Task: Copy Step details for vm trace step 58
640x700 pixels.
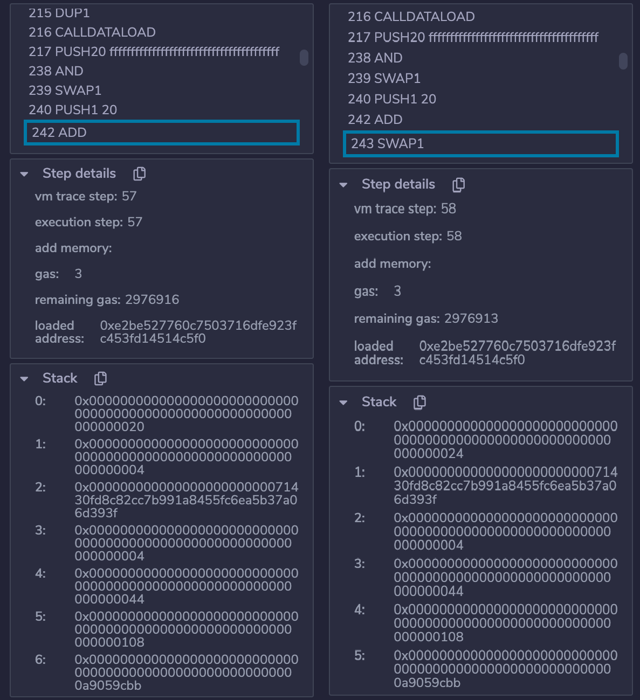Action: (459, 185)
